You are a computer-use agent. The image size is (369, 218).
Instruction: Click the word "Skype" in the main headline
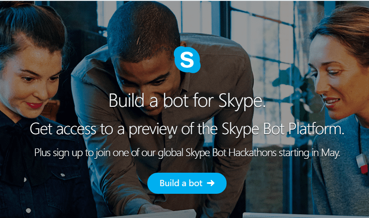tap(242, 101)
